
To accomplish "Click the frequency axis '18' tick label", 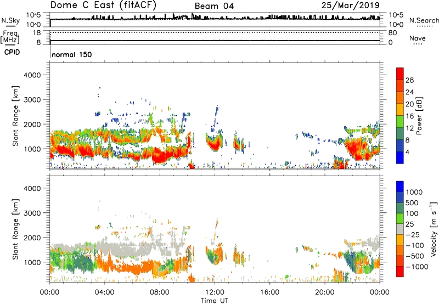I will click(37, 33).
